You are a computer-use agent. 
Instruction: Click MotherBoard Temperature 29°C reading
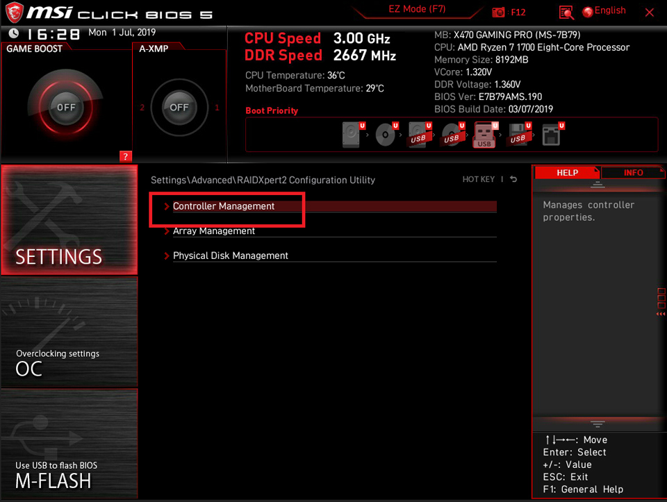pyautogui.click(x=314, y=88)
